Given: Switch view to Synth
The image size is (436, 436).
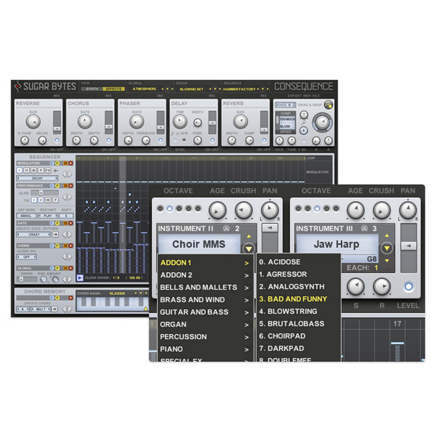Looking at the screenshot, I should 92,89.
